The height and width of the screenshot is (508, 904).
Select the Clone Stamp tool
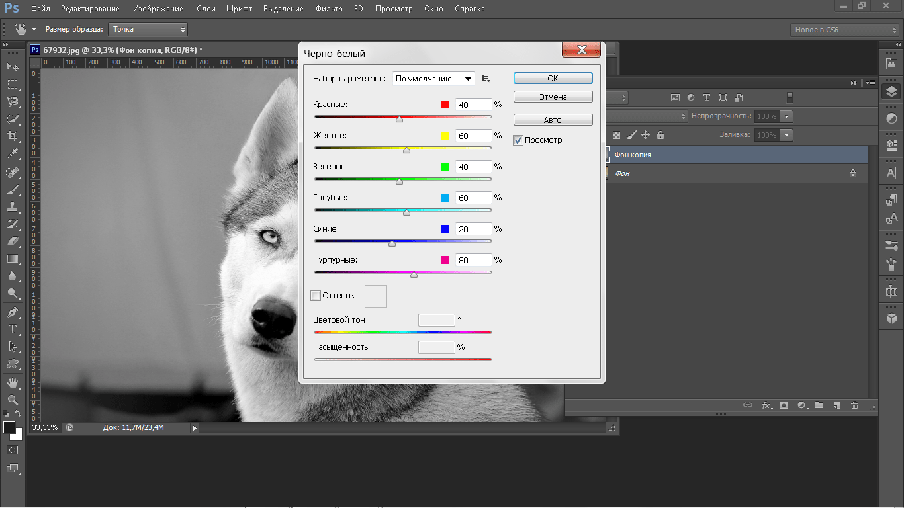13,207
